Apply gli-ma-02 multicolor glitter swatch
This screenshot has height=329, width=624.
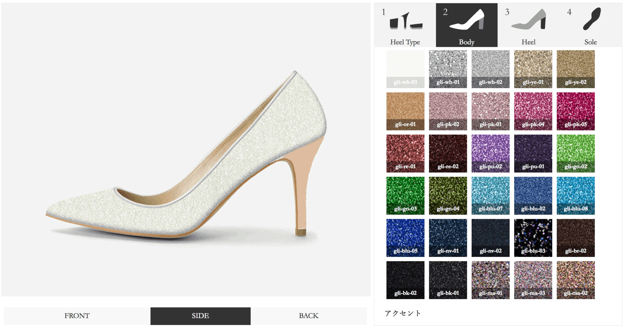click(575, 280)
